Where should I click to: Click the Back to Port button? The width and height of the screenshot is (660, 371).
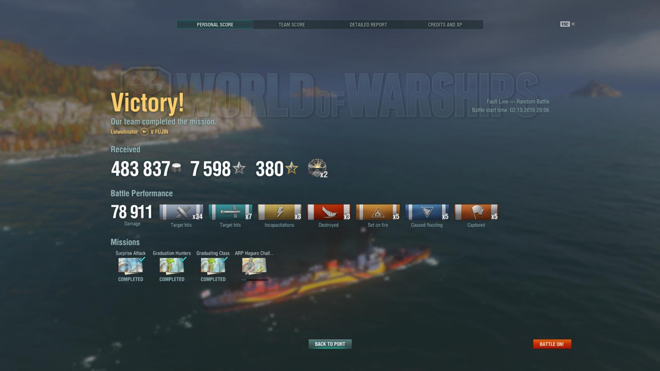click(x=330, y=344)
